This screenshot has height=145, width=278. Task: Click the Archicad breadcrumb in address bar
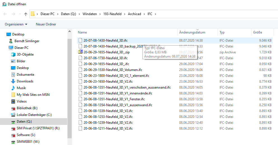pos(135,14)
